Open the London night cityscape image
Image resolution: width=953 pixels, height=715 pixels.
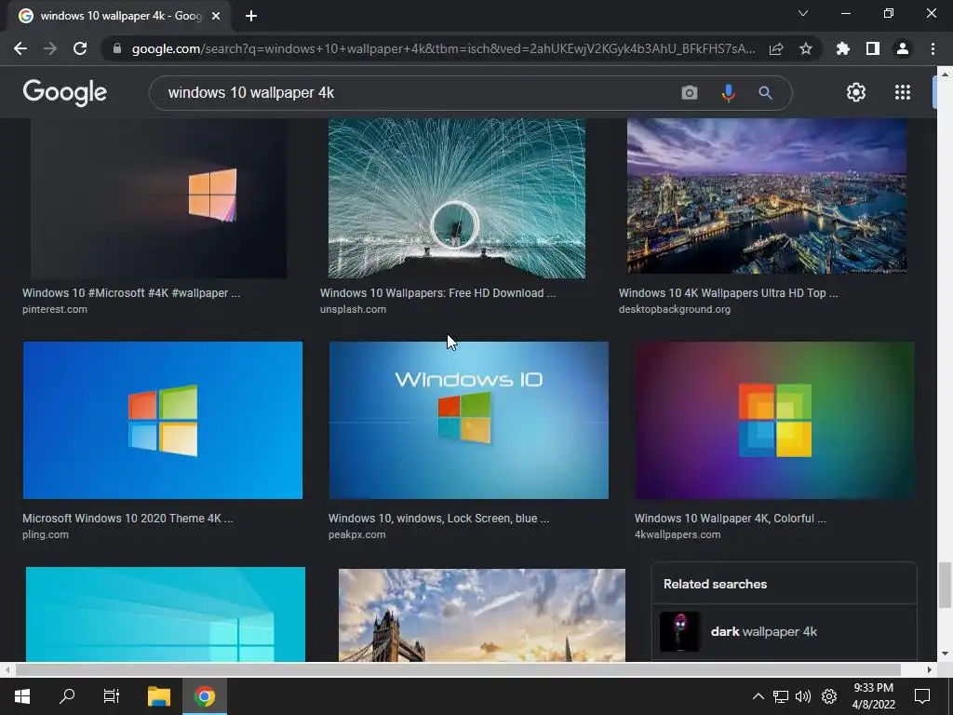tap(767, 196)
